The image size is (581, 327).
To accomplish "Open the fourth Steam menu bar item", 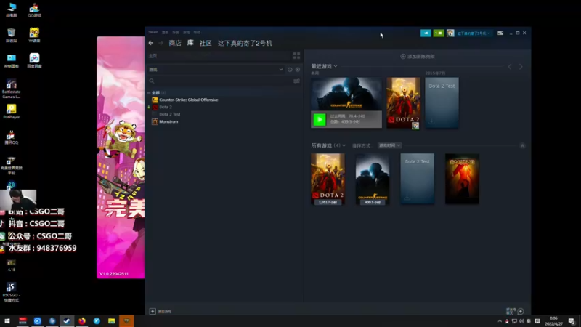I will point(187,32).
